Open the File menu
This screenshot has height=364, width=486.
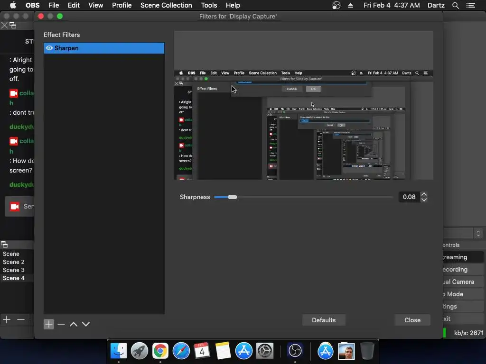54,5
